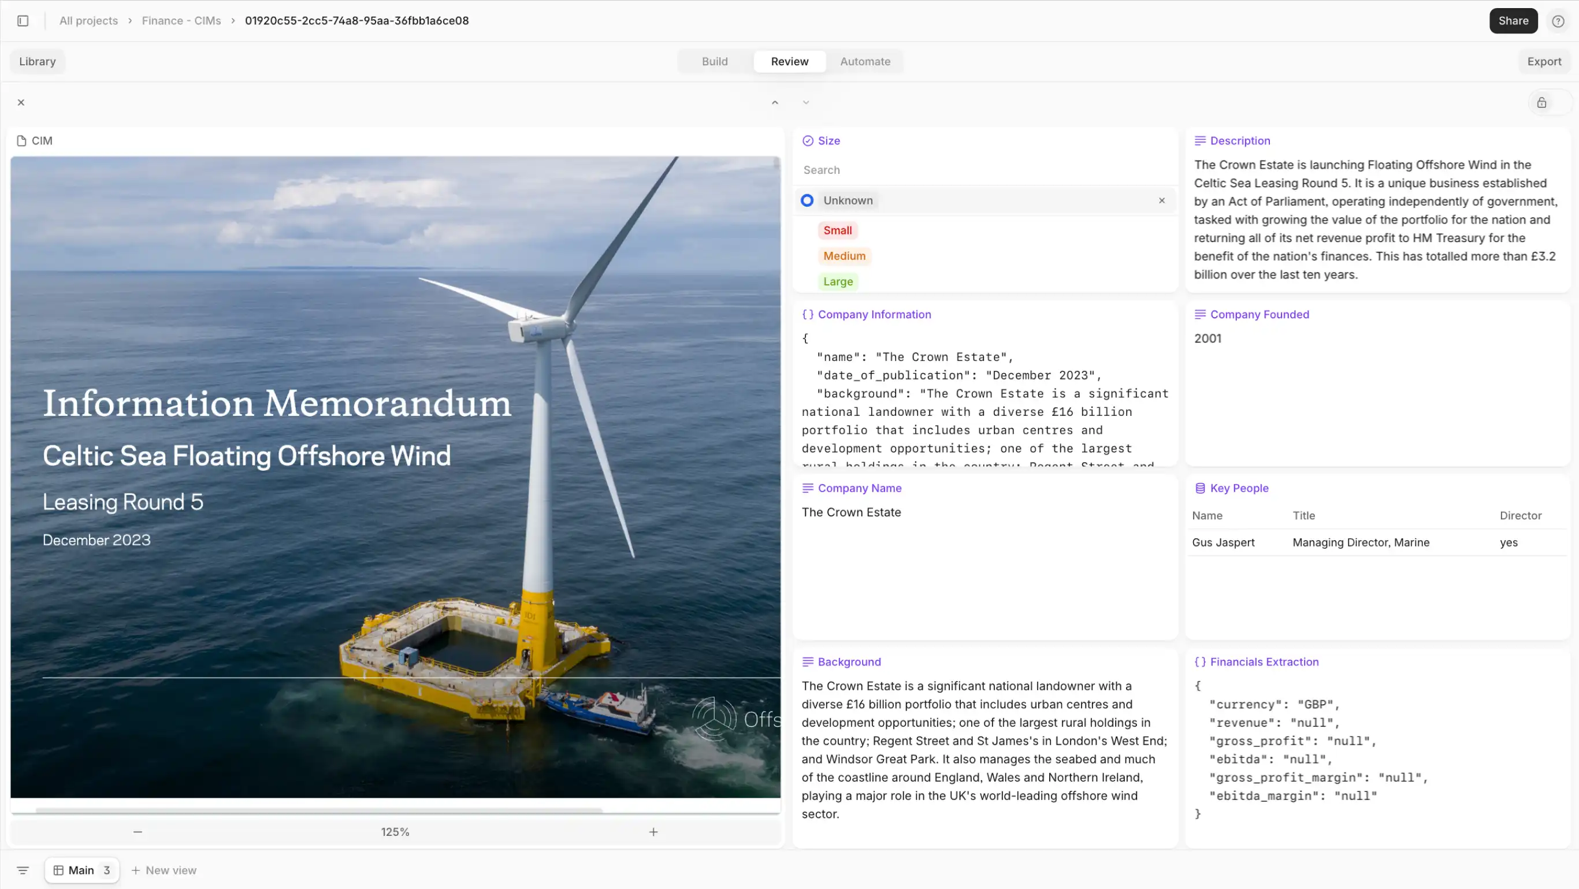Zoom in the document with plus
The image size is (1579, 889).
653,832
